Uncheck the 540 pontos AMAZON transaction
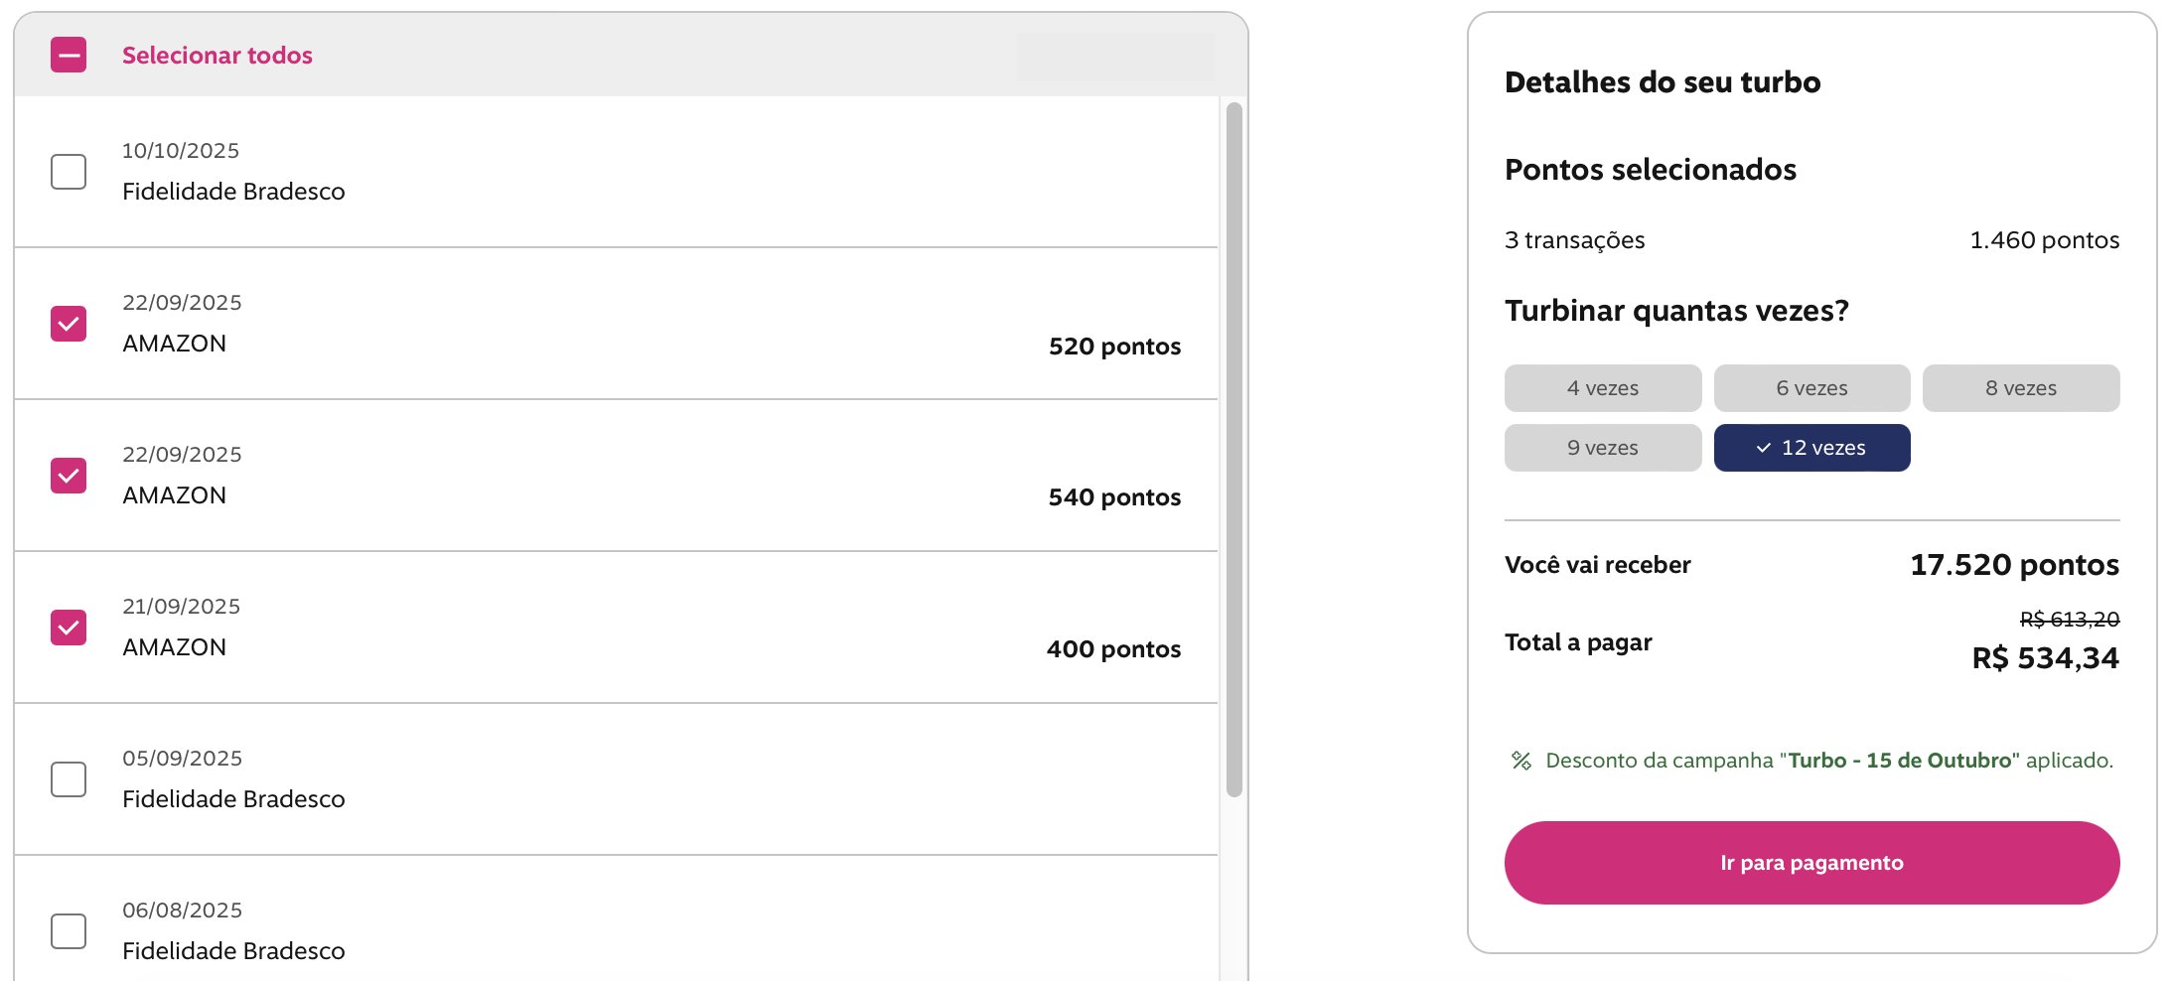This screenshot has width=2173, height=981. coord(69,476)
